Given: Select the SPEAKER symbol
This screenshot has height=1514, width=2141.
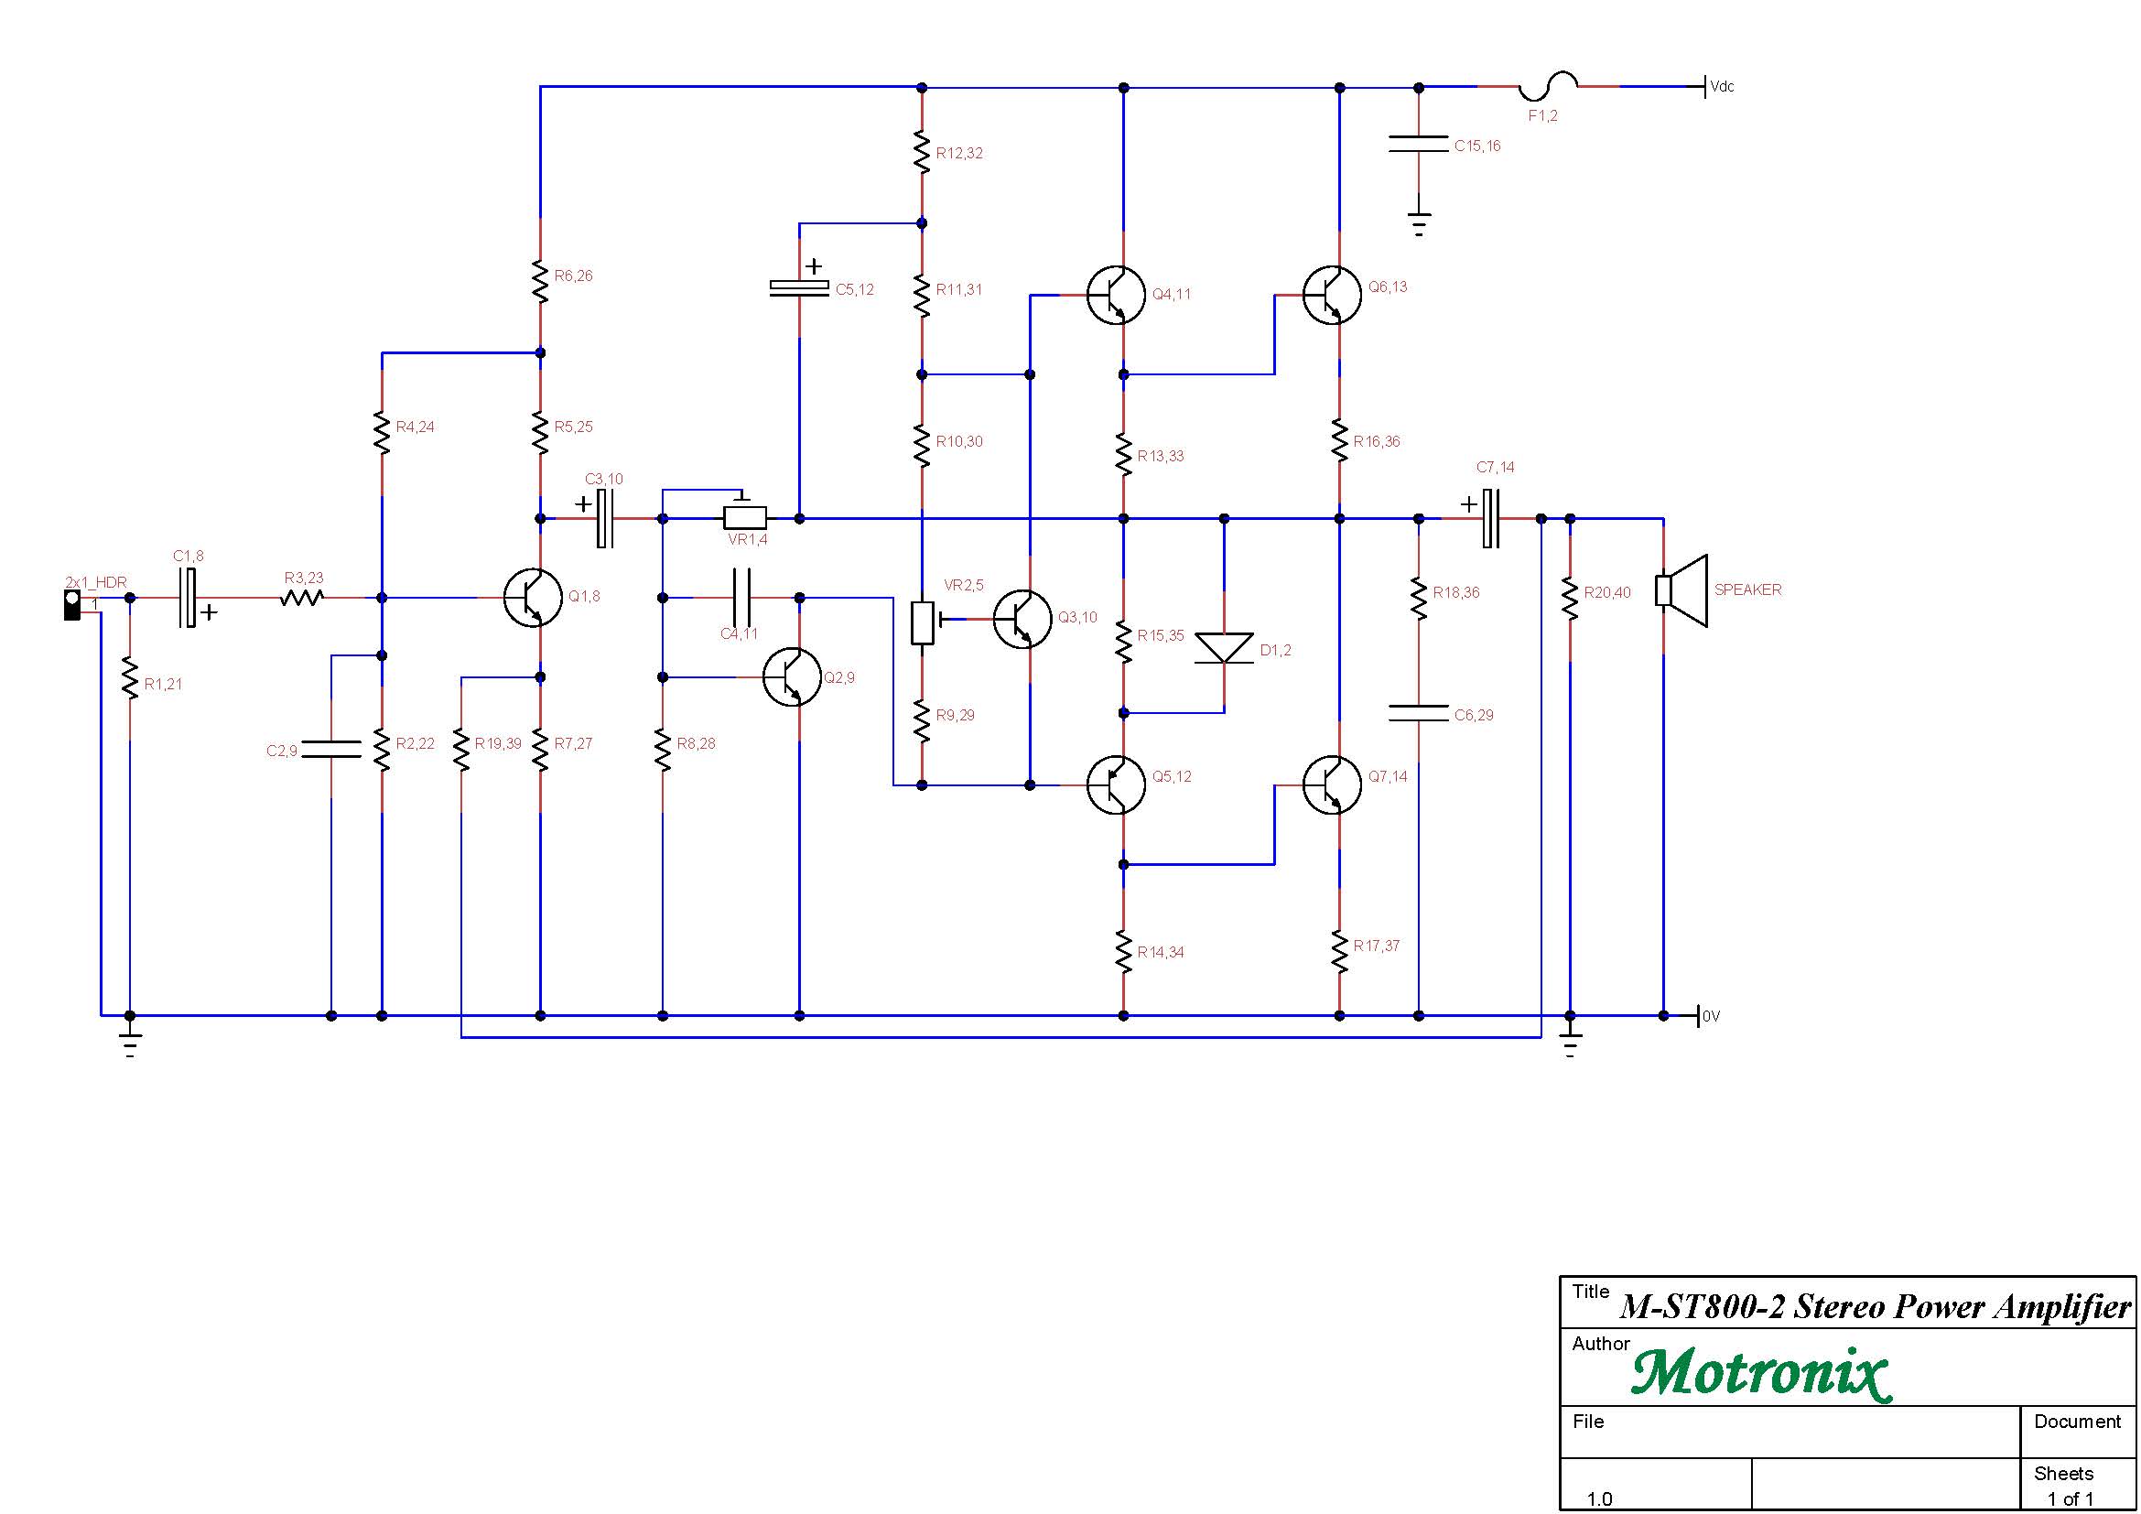Looking at the screenshot, I should (1682, 591).
